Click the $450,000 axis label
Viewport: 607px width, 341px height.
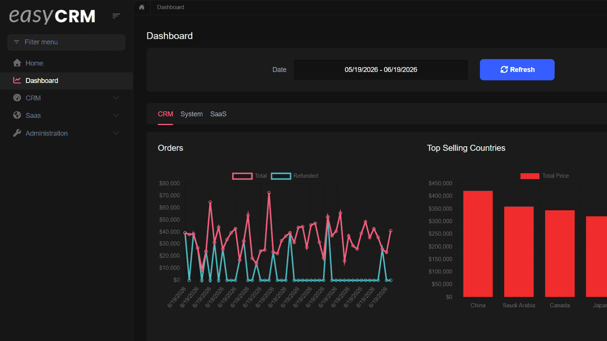click(440, 183)
